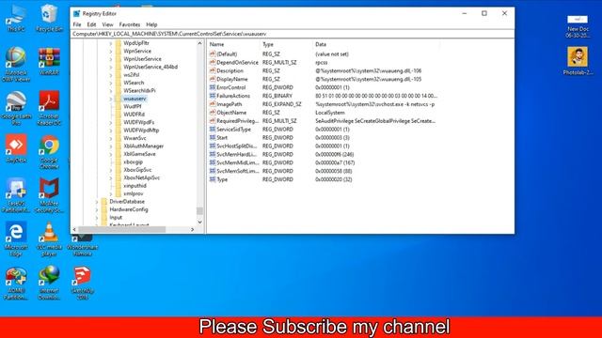Select the WSearchIdxPi registry key

click(x=139, y=91)
